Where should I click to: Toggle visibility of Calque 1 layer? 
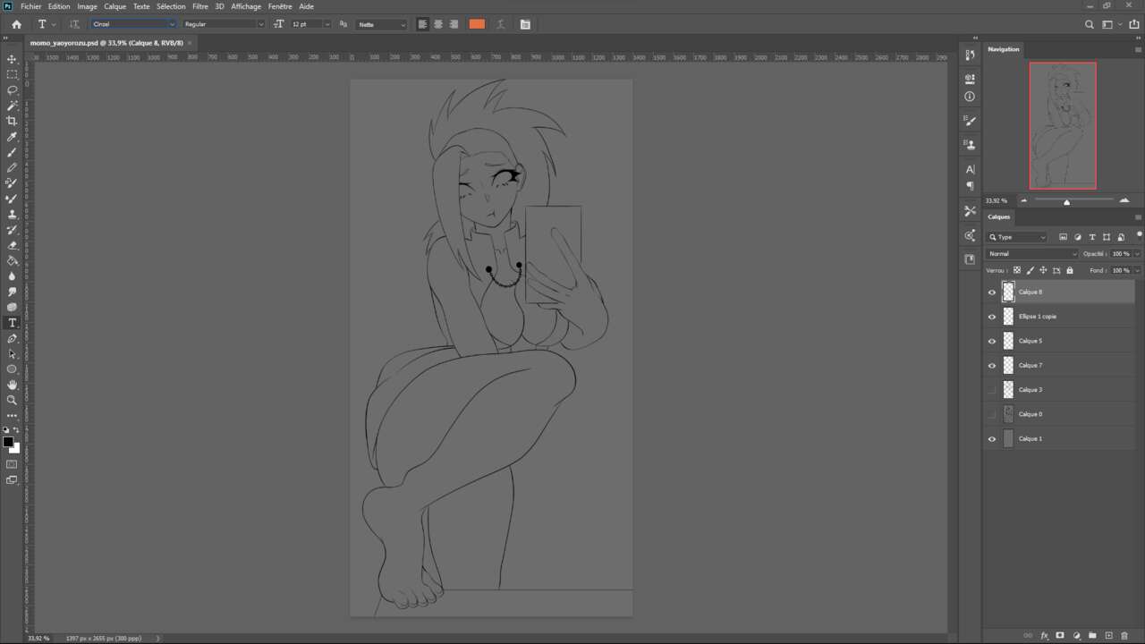tap(991, 439)
